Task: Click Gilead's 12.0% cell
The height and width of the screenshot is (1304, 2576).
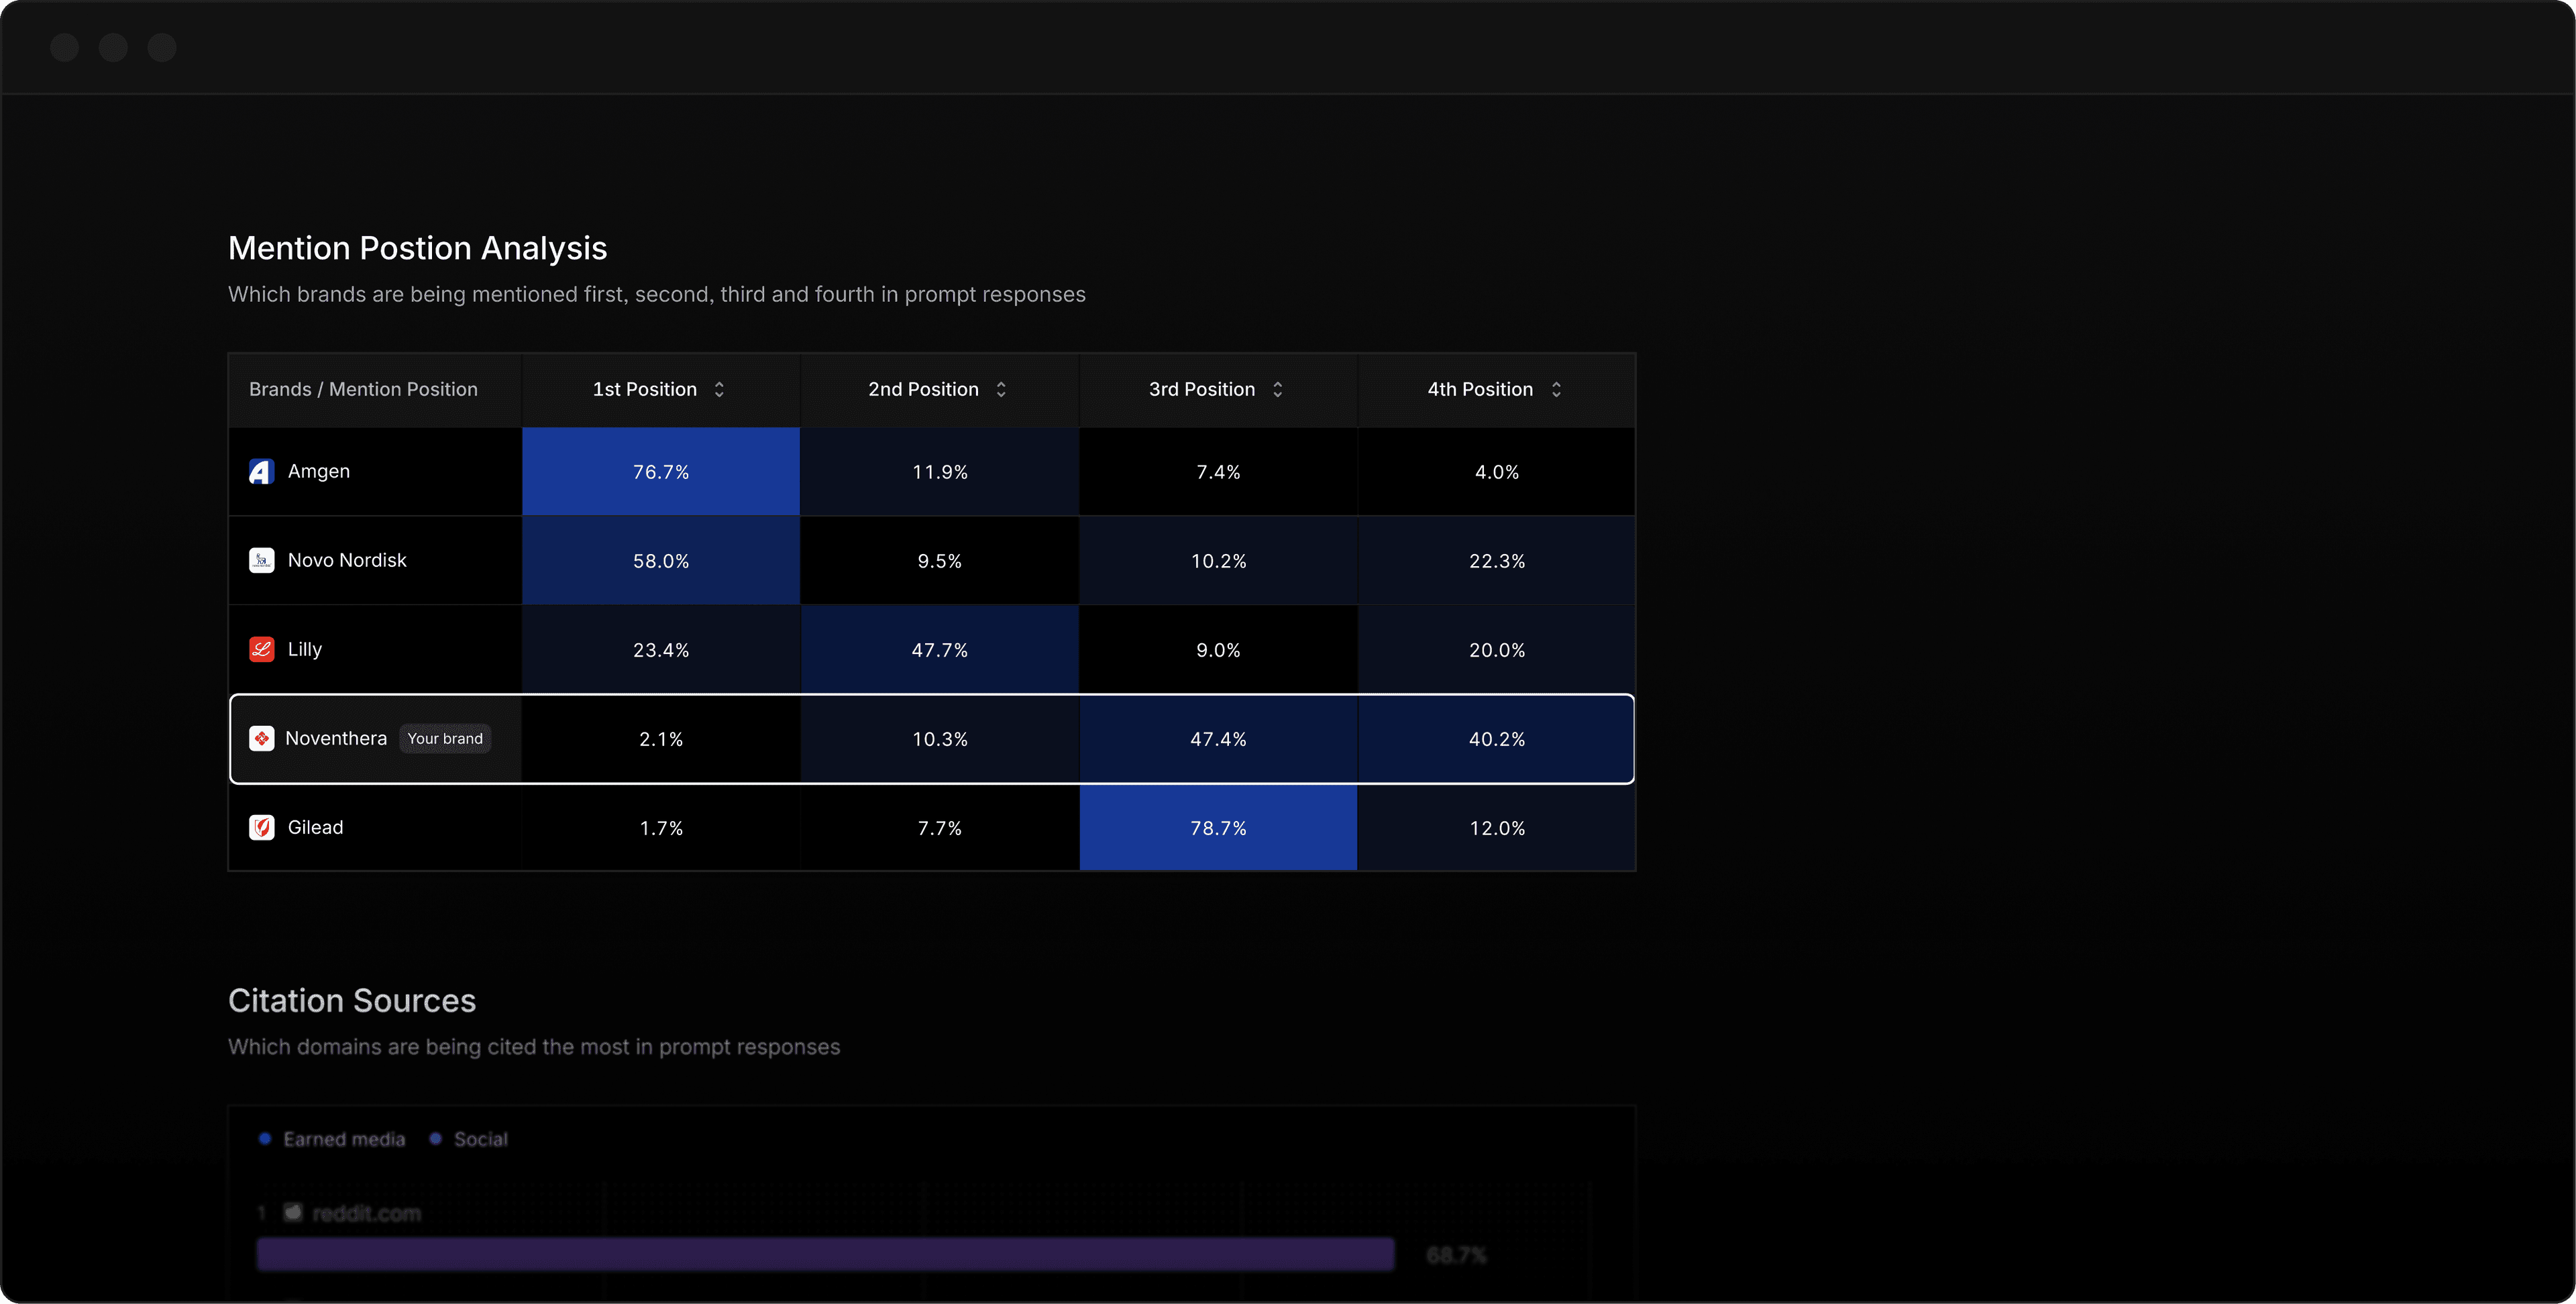Action: coord(1496,828)
